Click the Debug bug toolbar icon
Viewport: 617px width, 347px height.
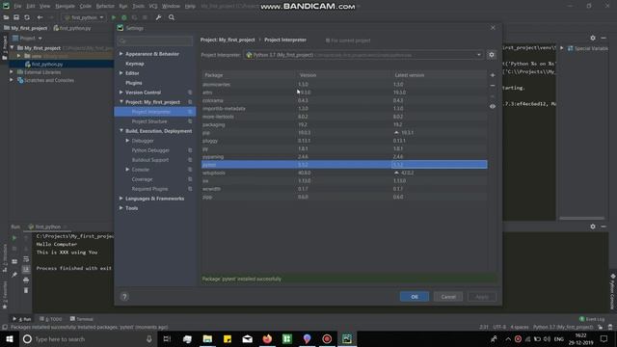tap(124, 17)
